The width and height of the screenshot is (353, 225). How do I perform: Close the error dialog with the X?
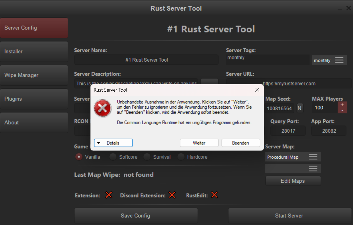pyautogui.click(x=257, y=90)
